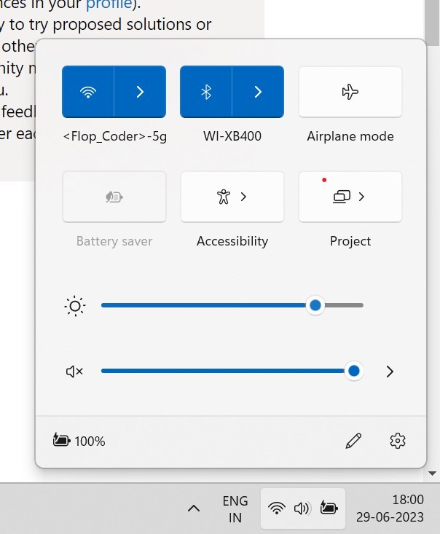Open the sound output device arrow

(390, 372)
